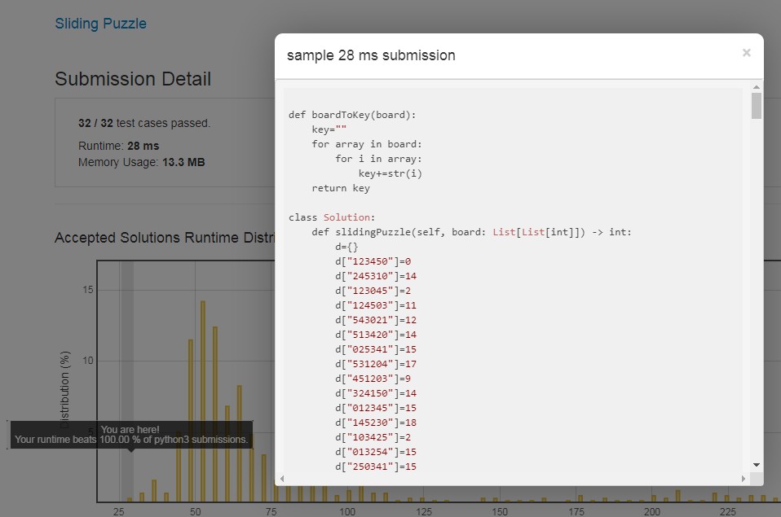Click the line d["543021"]=12
Image resolution: width=781 pixels, height=517 pixels.
click(x=376, y=320)
